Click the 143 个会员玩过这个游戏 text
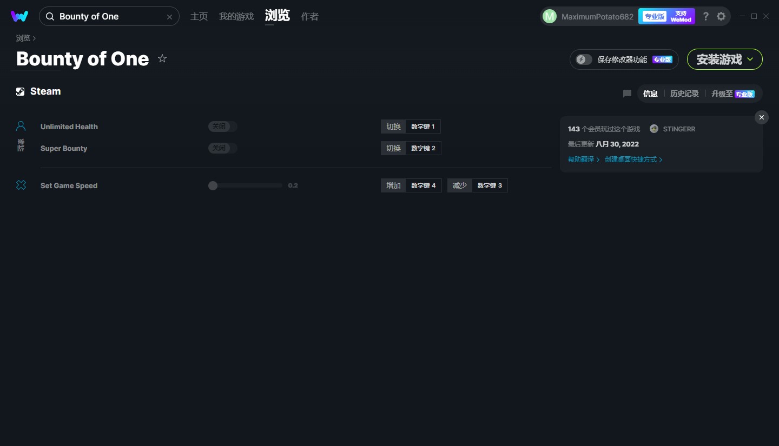779x446 pixels. point(604,129)
